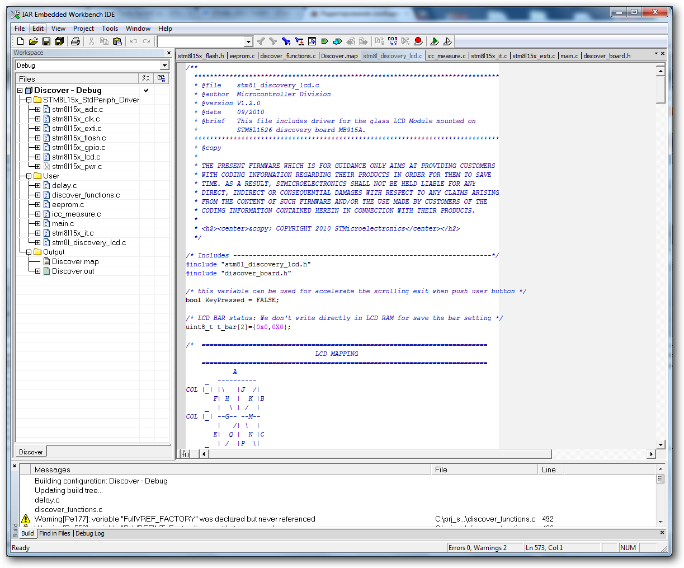Click inside the quick search input field
Viewport: 684px width, 568px height.
[201, 41]
